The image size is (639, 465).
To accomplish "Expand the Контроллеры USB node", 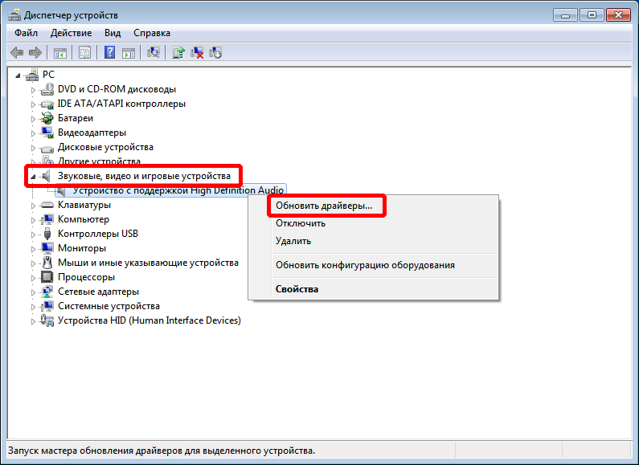I will click(x=33, y=235).
